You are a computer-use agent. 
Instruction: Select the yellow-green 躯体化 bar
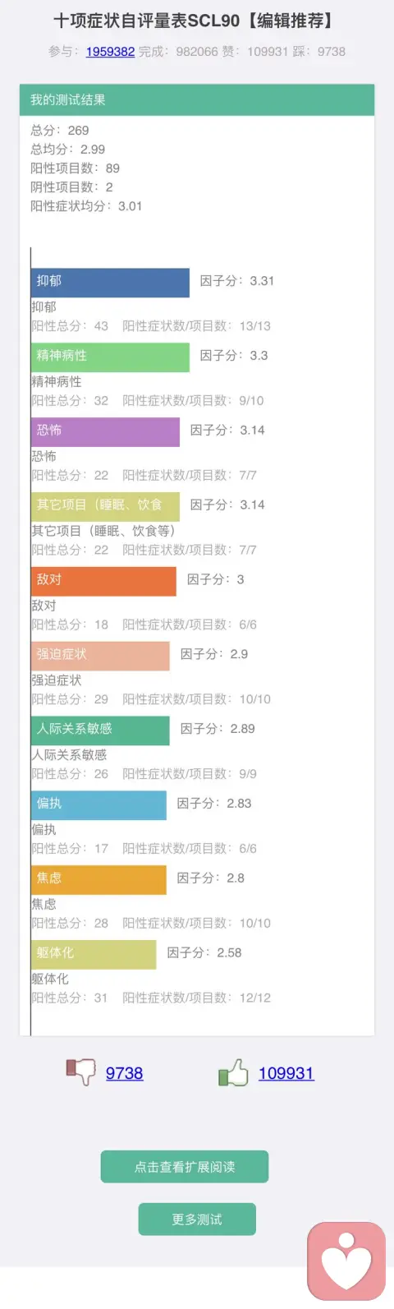pos(94,955)
